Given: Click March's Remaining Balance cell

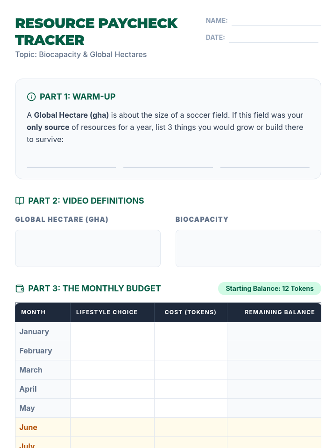Looking at the screenshot, I should click(274, 370).
